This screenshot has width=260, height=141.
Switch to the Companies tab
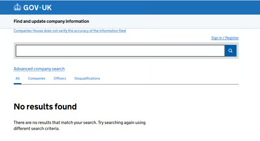pos(36,78)
